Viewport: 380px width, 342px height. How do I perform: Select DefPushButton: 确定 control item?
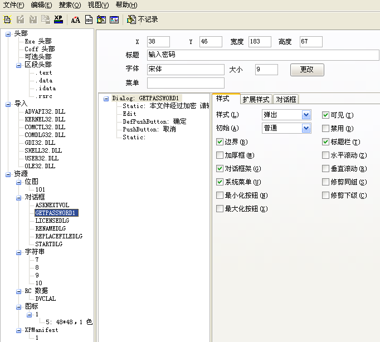[154, 121]
